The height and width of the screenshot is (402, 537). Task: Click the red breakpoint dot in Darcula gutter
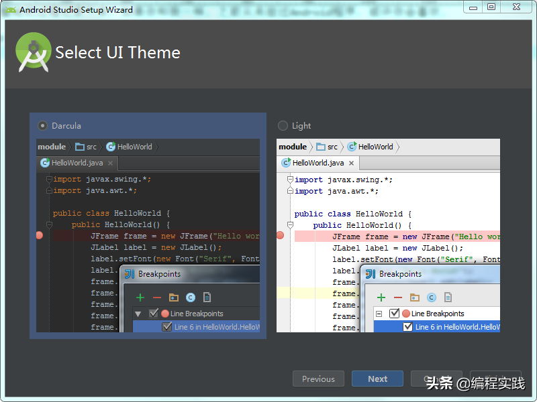40,235
